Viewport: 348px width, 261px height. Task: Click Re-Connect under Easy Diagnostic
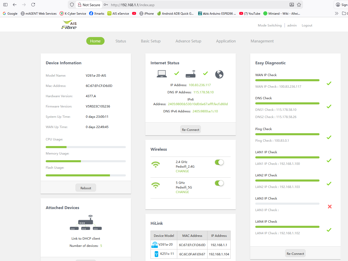[295, 254]
